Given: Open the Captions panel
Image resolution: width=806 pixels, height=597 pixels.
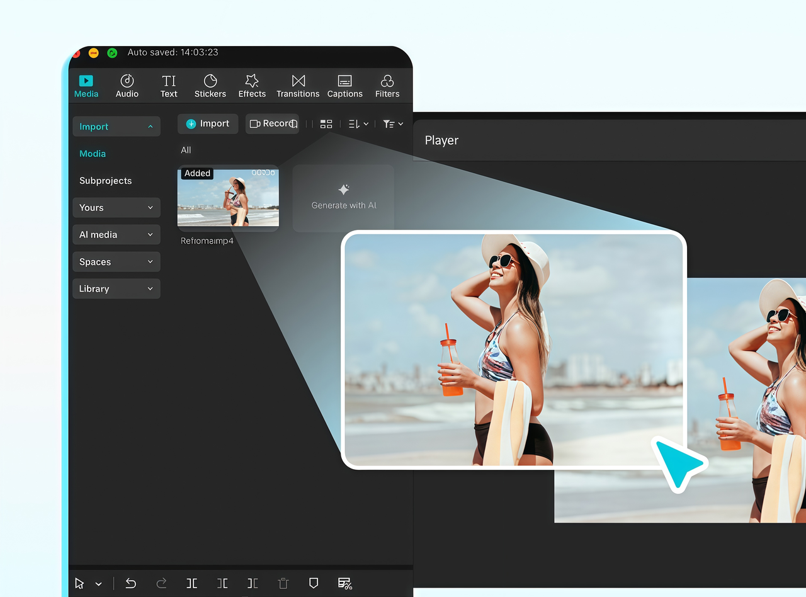Looking at the screenshot, I should (344, 86).
